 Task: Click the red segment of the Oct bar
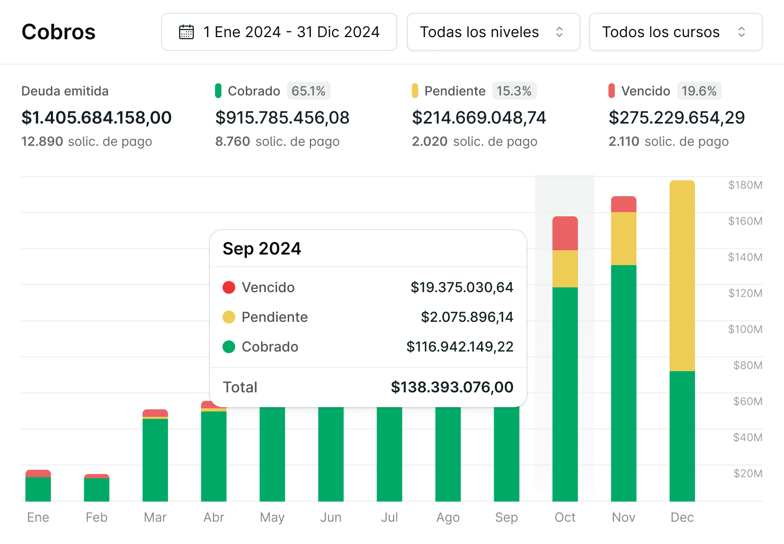(565, 233)
